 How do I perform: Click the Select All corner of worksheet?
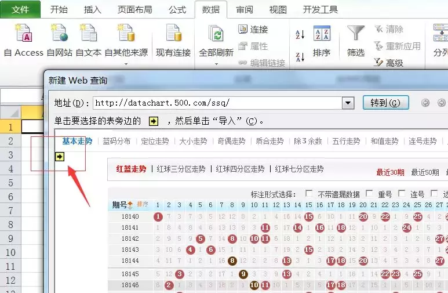click(10, 113)
